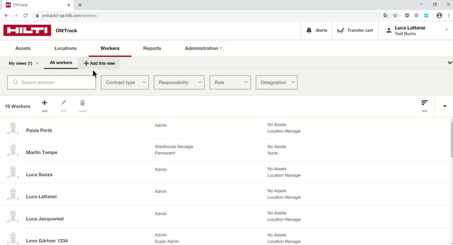Screen dimensions: 453x245
Task: Click the browser address bar URL
Action: point(69,16)
